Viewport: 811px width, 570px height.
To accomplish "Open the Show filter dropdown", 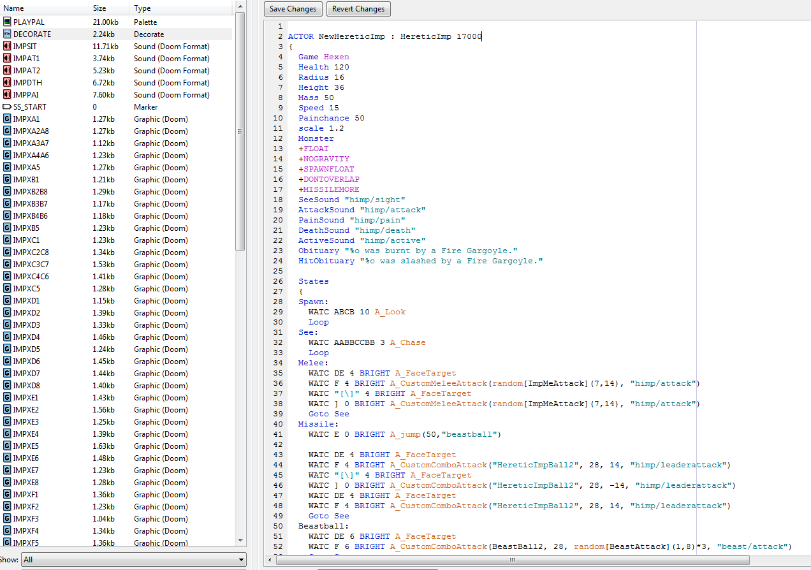I will (134, 560).
